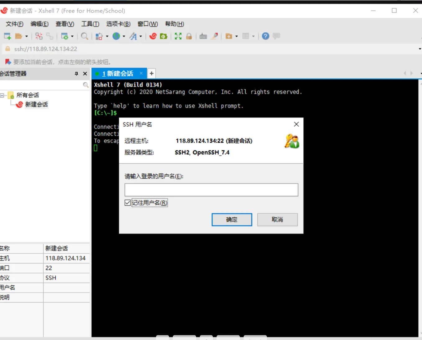422x340 pixels.
Task: Open the font dropdown arrow
Action: point(141,36)
